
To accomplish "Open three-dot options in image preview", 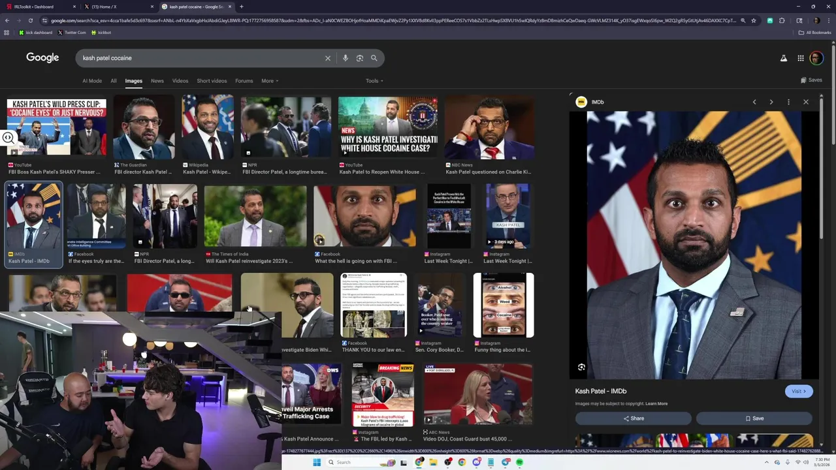I will click(788, 102).
